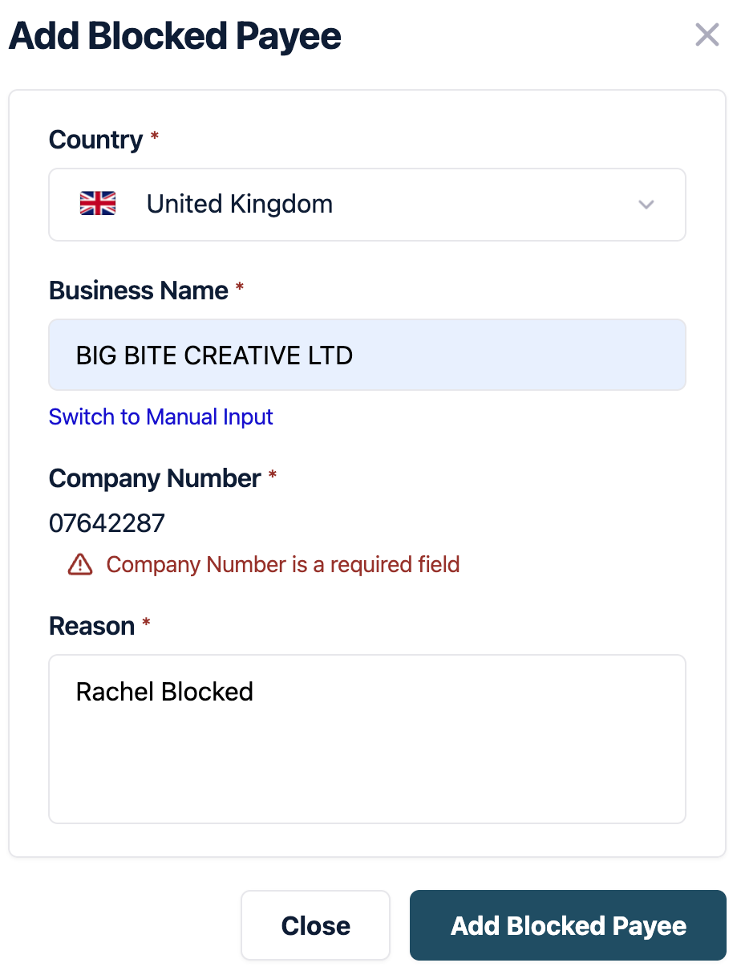Click the company number 07642287
This screenshot has height=971, width=741.
(107, 523)
